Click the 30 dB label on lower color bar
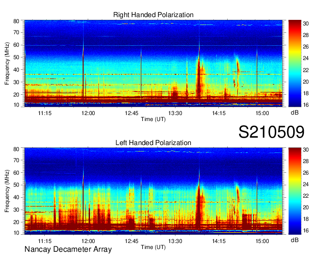This screenshot has width=314, height=255. tap(306, 150)
